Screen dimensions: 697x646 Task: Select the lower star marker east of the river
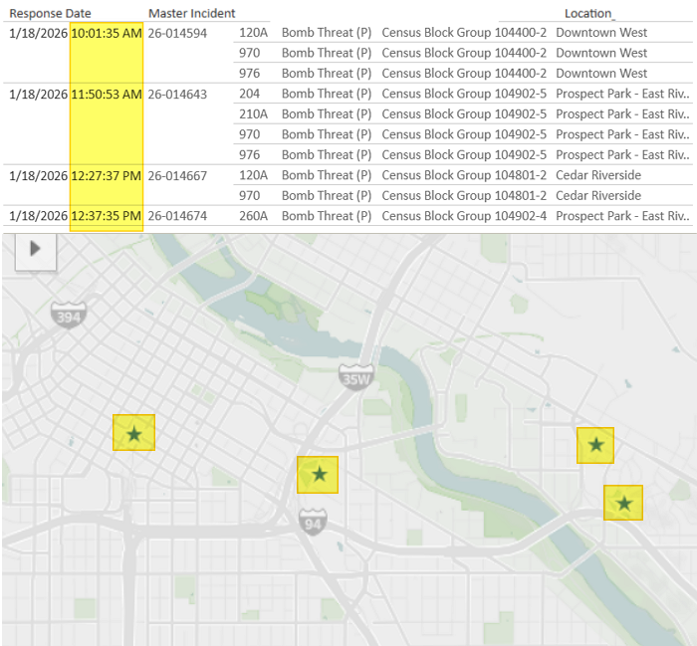(623, 503)
